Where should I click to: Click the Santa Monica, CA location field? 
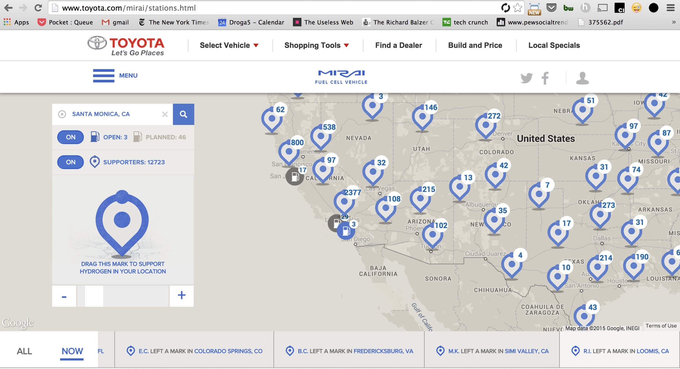click(112, 114)
